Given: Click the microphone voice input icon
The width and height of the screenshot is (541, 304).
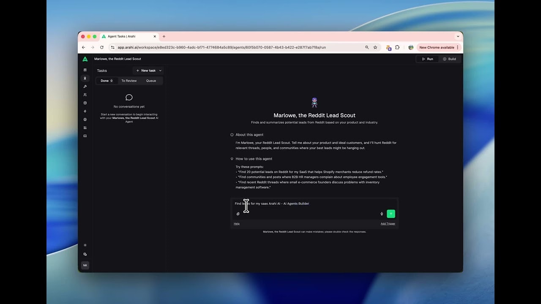Looking at the screenshot, I should tap(382, 214).
